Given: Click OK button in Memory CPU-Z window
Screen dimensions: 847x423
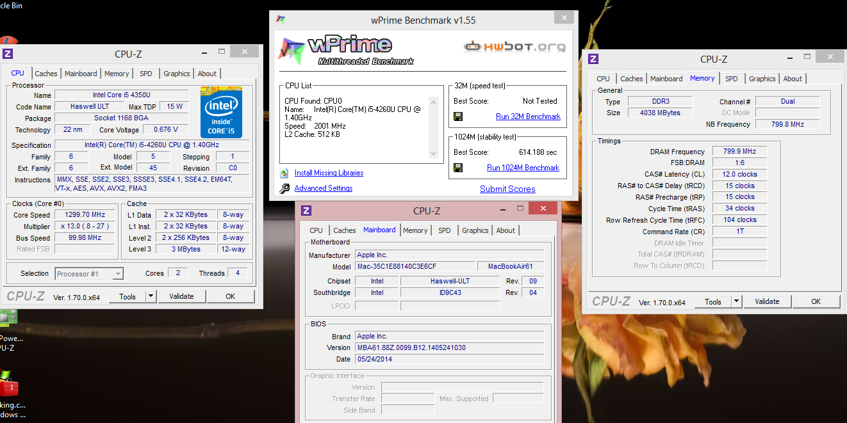Looking at the screenshot, I should [x=816, y=301].
